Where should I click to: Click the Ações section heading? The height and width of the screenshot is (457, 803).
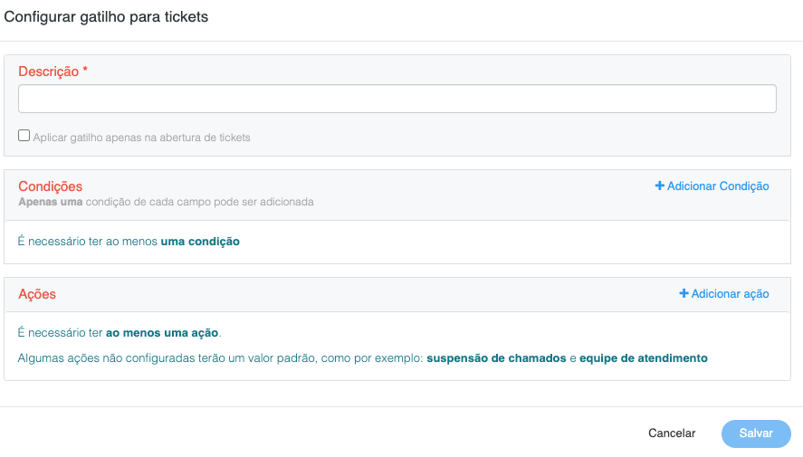pos(37,294)
